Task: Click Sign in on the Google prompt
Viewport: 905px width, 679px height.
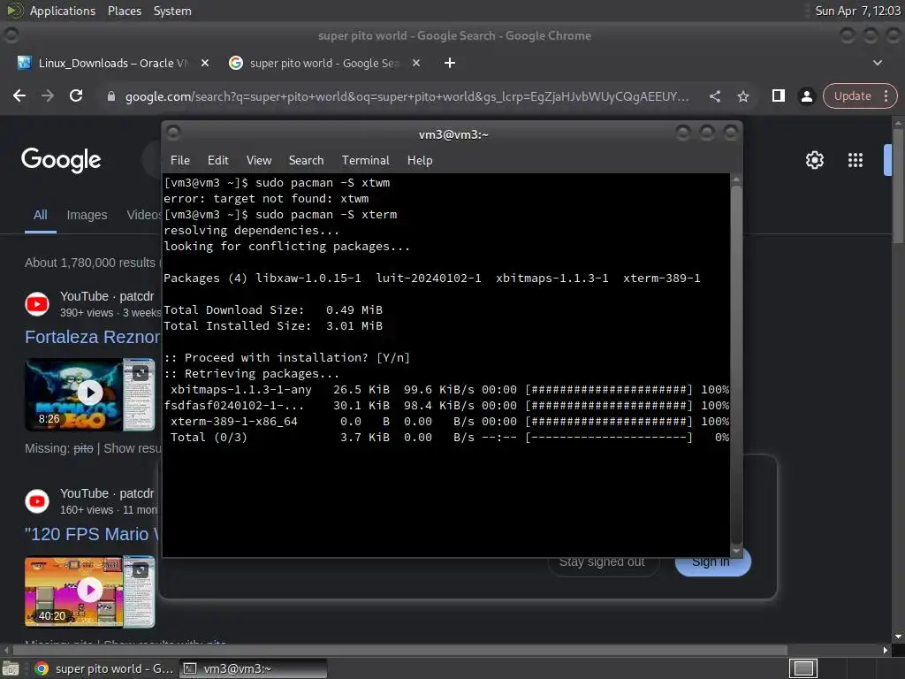Action: coord(713,562)
